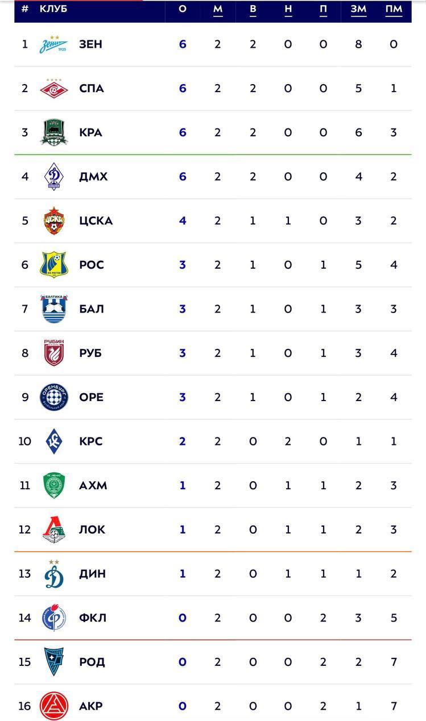Click the Spartak red diamond logo
This screenshot has width=426, height=721.
53,88
